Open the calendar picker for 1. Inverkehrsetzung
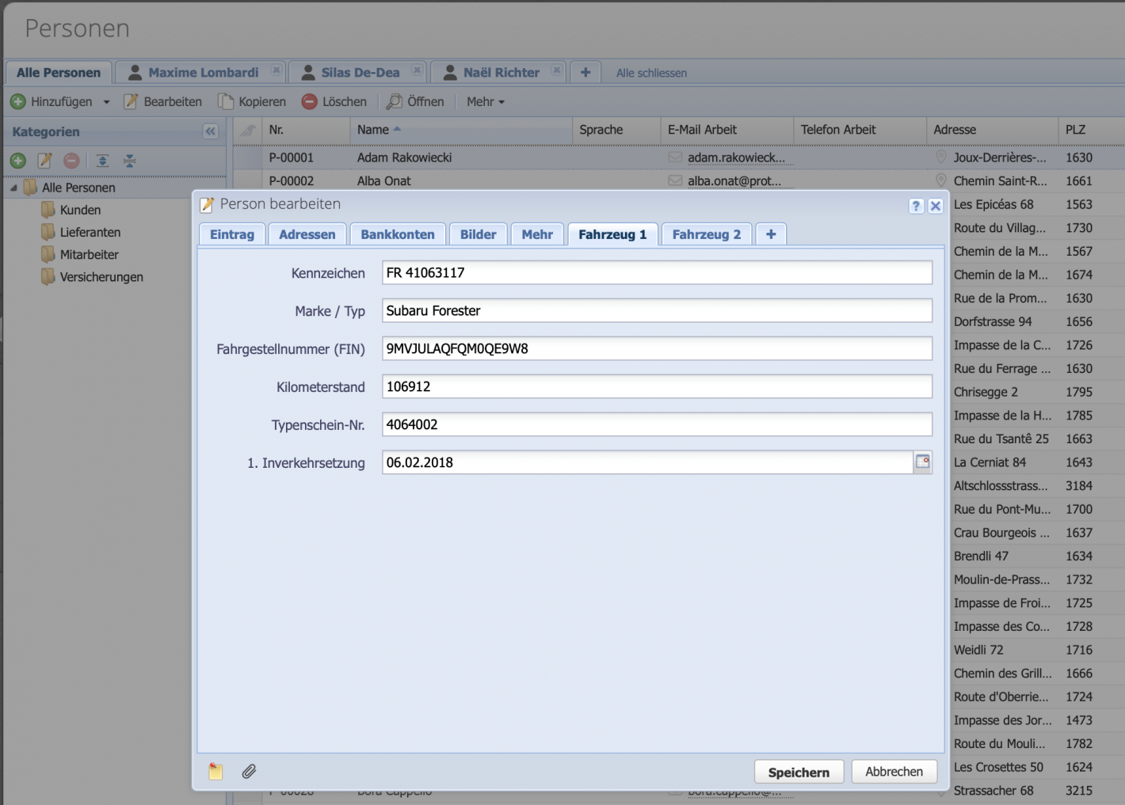Screen dimensions: 1125x805 pos(921,462)
